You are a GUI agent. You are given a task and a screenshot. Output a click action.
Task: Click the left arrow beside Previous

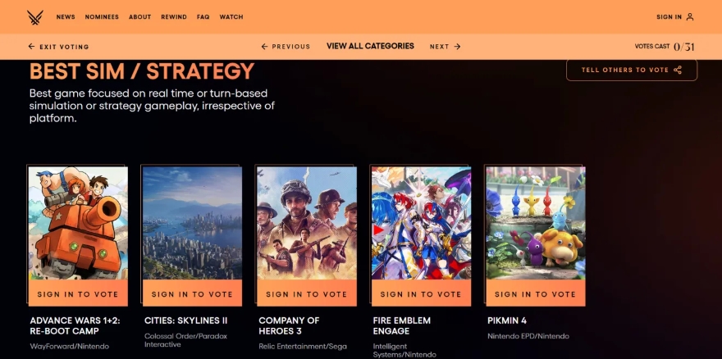[264, 47]
